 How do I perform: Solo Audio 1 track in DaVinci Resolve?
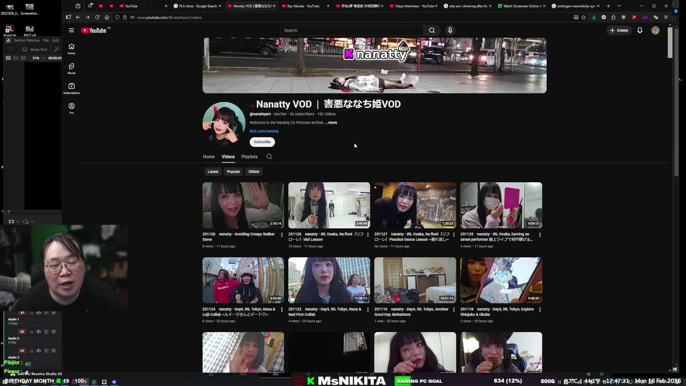pos(46,313)
